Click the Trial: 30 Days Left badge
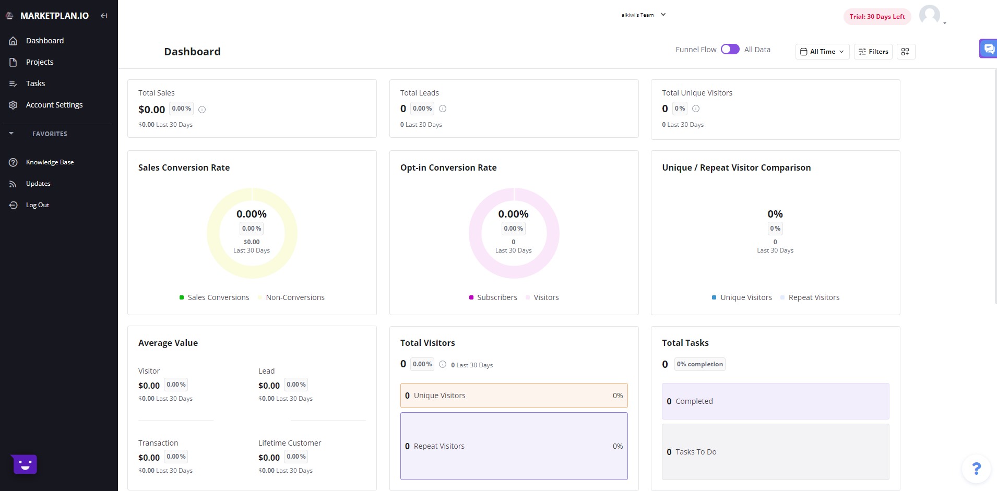This screenshot has width=997, height=491. (877, 17)
